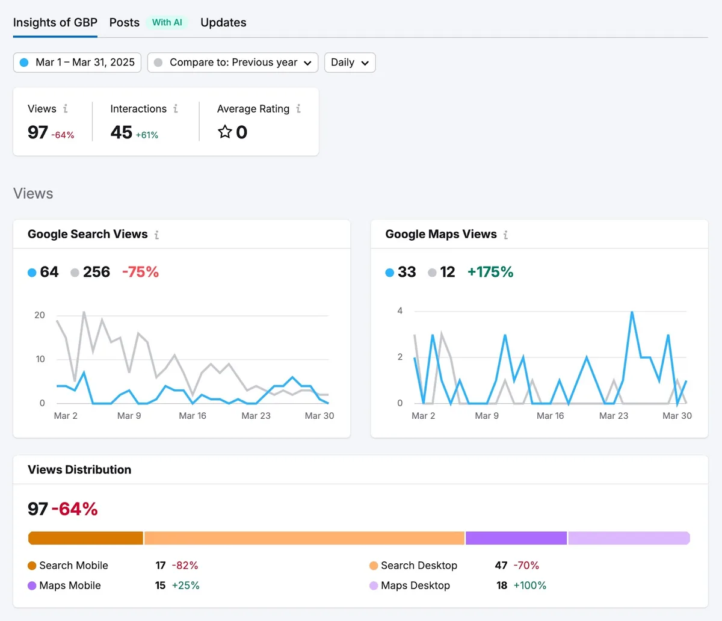Click blue dot beside 64 search views
This screenshot has height=621, width=722.
click(32, 273)
